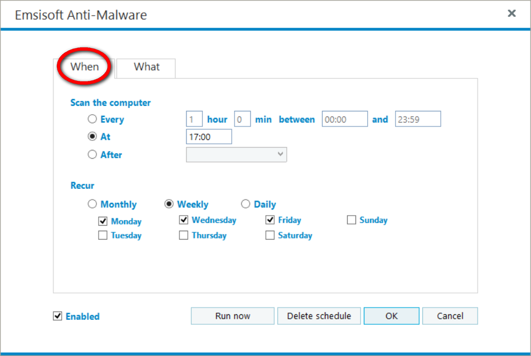Click the 00:00 start time field
Image resolution: width=531 pixels, height=356 pixels.
coord(345,119)
